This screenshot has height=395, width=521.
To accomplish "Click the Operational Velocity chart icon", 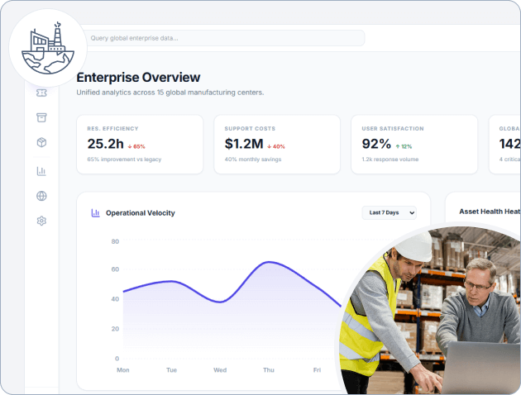I will point(96,212).
